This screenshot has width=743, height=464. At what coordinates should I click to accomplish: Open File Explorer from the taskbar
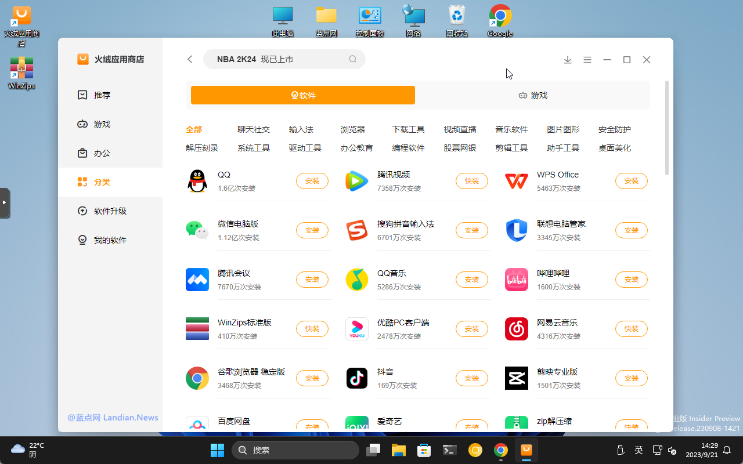pyautogui.click(x=398, y=450)
